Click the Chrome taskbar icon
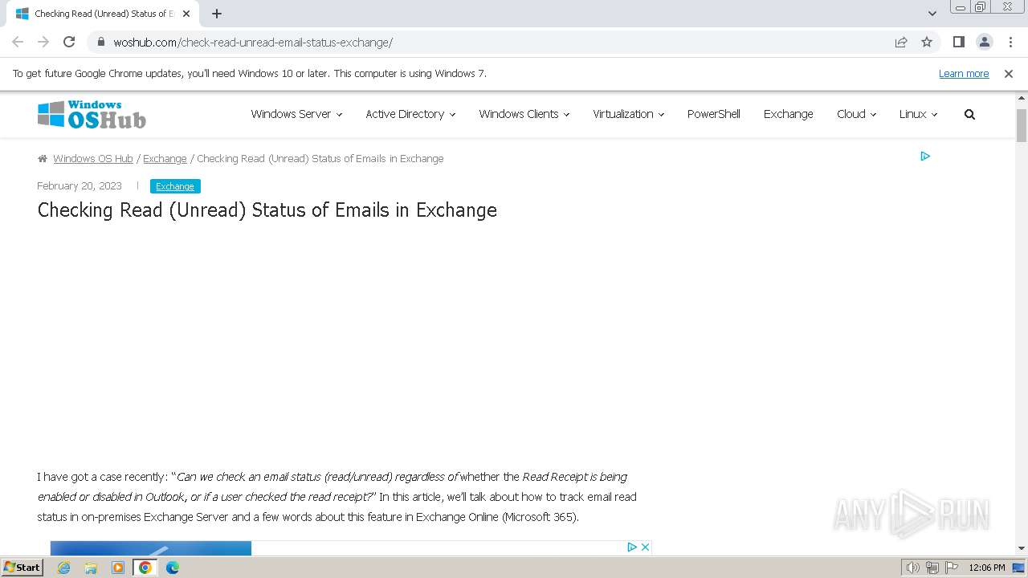 pos(145,568)
